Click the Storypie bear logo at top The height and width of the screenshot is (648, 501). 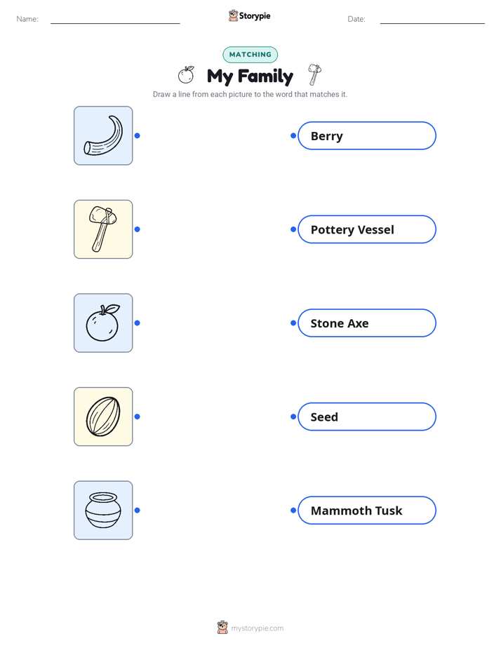pos(233,15)
